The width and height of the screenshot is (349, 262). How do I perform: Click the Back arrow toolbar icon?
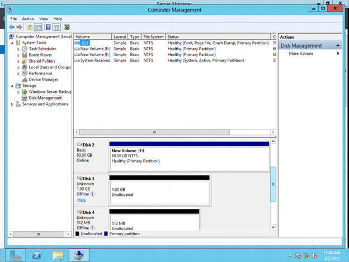coord(11,26)
